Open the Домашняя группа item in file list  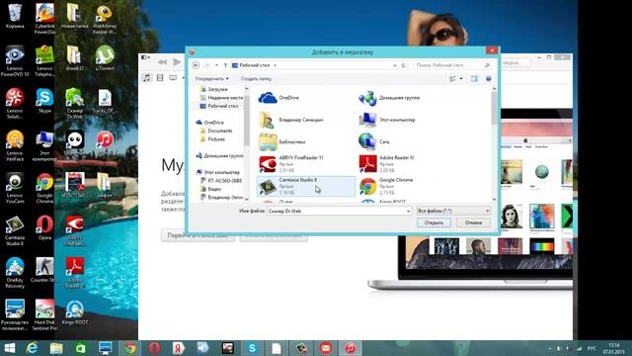pyautogui.click(x=389, y=98)
